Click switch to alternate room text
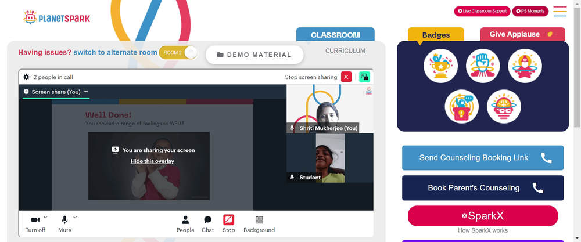Viewport: 581px width, 242px height. pyautogui.click(x=115, y=53)
